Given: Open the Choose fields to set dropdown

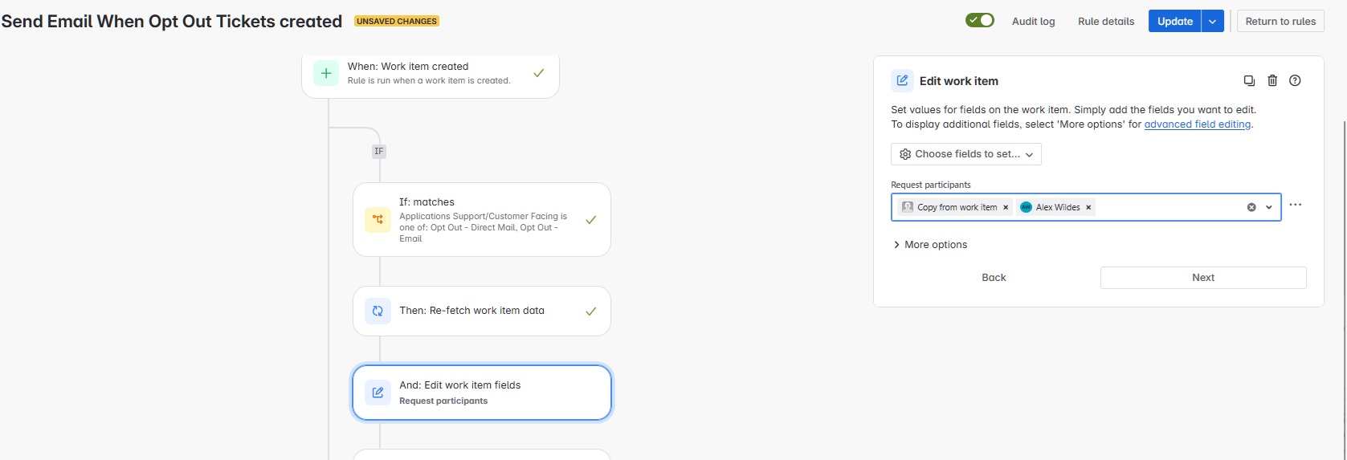Looking at the screenshot, I should [966, 154].
